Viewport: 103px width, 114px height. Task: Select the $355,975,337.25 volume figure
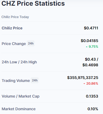click(83, 78)
